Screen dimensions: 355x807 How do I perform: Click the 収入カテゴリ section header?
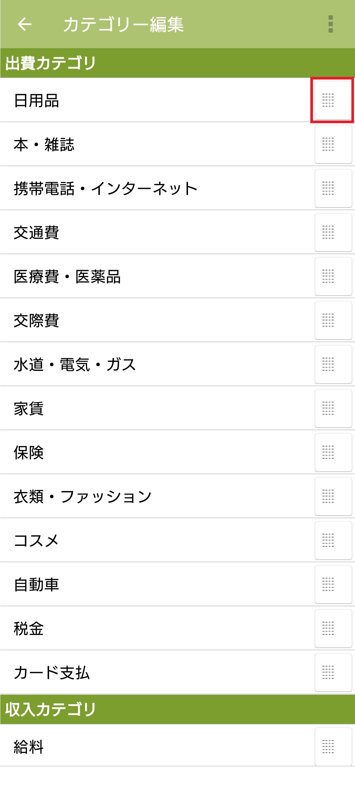click(x=51, y=709)
